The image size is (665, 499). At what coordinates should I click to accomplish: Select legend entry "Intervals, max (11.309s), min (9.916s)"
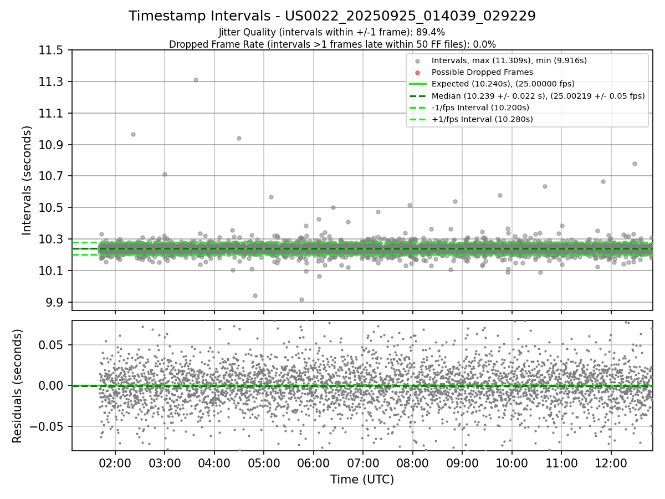pyautogui.click(x=509, y=60)
